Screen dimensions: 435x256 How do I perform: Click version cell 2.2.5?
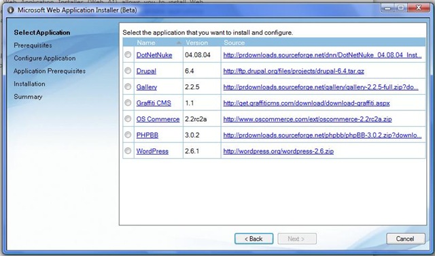[x=202, y=87]
